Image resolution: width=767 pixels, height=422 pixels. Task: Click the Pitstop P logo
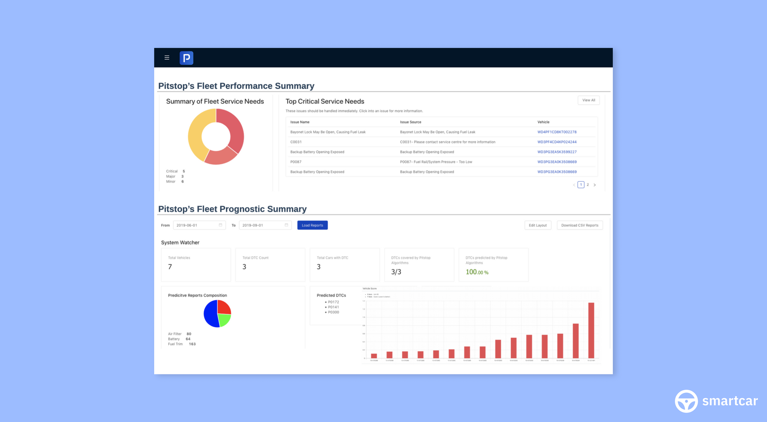(x=186, y=58)
